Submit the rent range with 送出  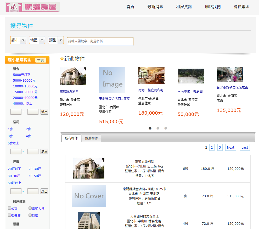[44, 112]
